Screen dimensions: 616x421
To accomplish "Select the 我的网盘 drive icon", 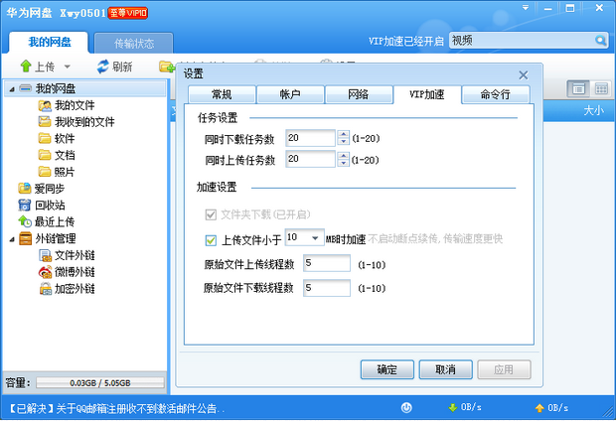I will point(26,88).
